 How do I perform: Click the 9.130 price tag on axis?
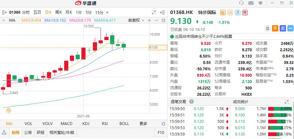coord(158,47)
